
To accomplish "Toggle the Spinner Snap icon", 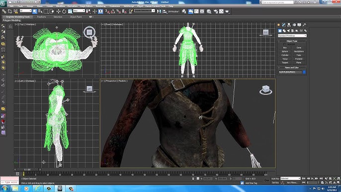I will pyautogui.click(x=124, y=11).
